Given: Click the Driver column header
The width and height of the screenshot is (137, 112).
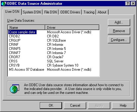Looking at the screenshot, I should (x=72, y=28).
